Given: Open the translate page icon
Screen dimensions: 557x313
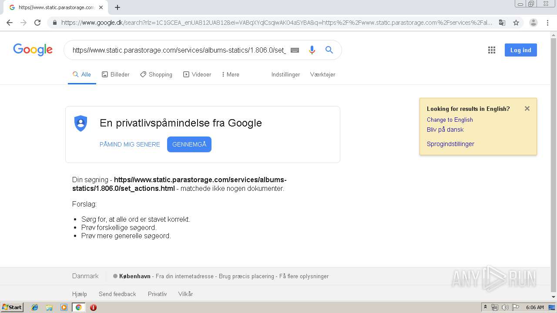Looking at the screenshot, I should tap(502, 23).
